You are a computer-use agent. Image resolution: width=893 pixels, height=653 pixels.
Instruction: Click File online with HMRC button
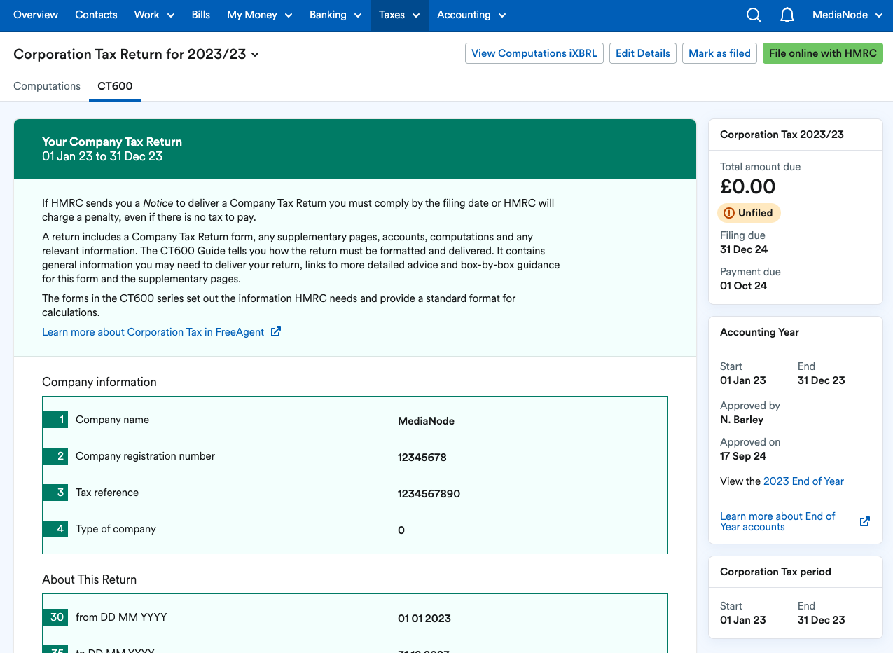(823, 53)
